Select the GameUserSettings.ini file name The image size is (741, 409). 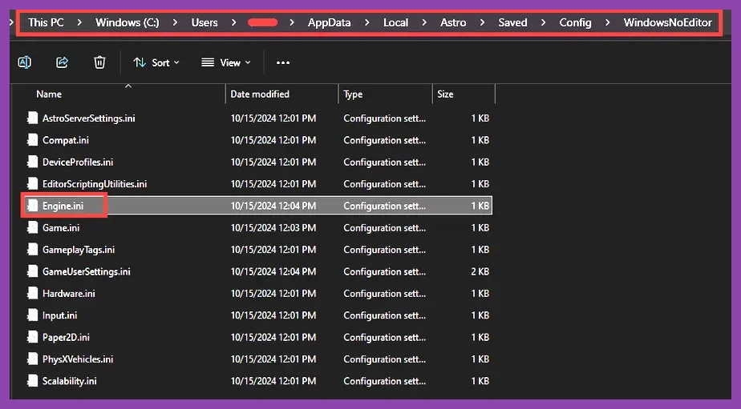(x=87, y=271)
